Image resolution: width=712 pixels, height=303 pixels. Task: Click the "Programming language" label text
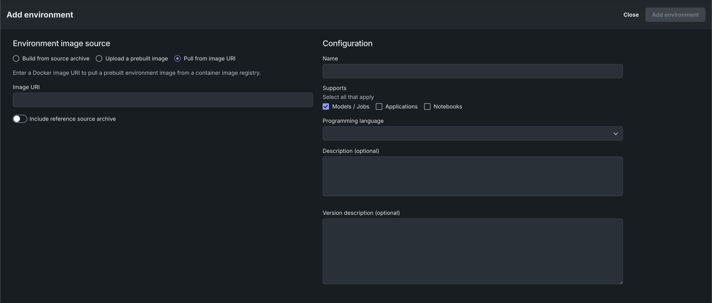click(353, 121)
